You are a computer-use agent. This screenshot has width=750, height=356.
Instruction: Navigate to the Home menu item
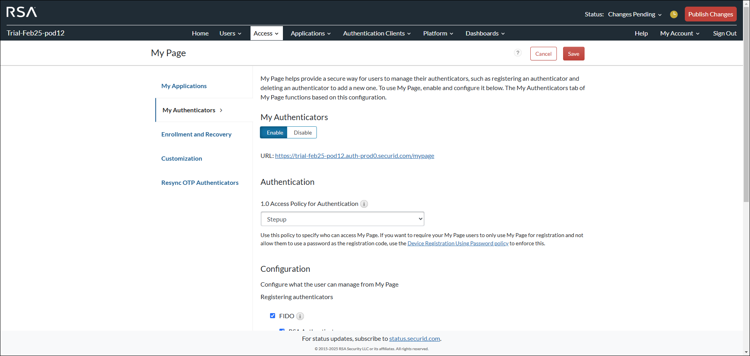200,33
